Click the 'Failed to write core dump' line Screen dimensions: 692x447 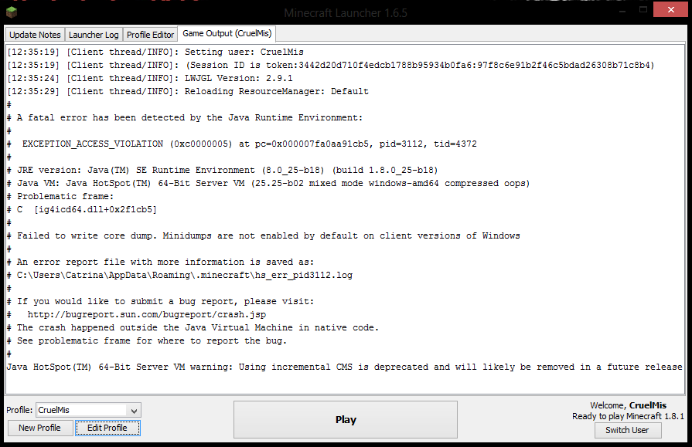tap(264, 235)
